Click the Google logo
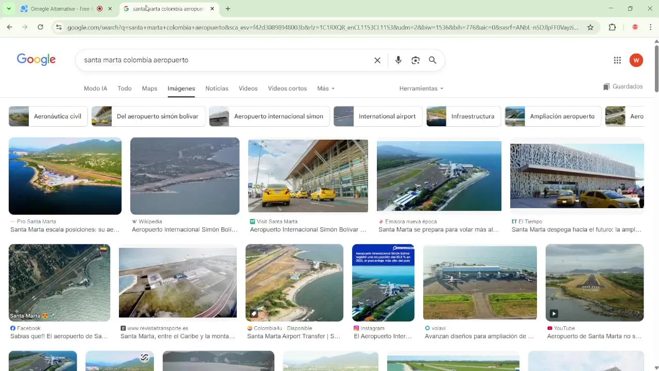659x371 pixels. (x=36, y=60)
